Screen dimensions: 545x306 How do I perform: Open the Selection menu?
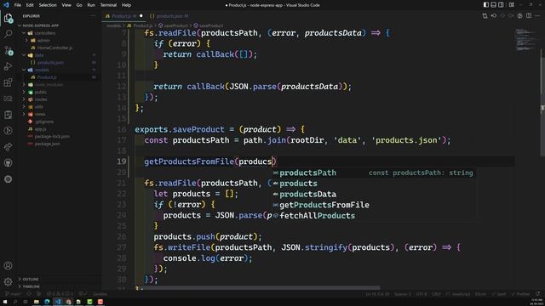(48, 5)
